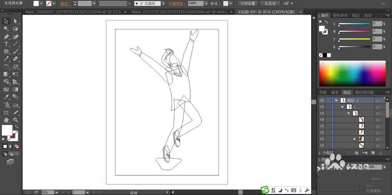Select the Gradient tool
The height and width of the screenshot is (195, 392).
coord(16,89)
